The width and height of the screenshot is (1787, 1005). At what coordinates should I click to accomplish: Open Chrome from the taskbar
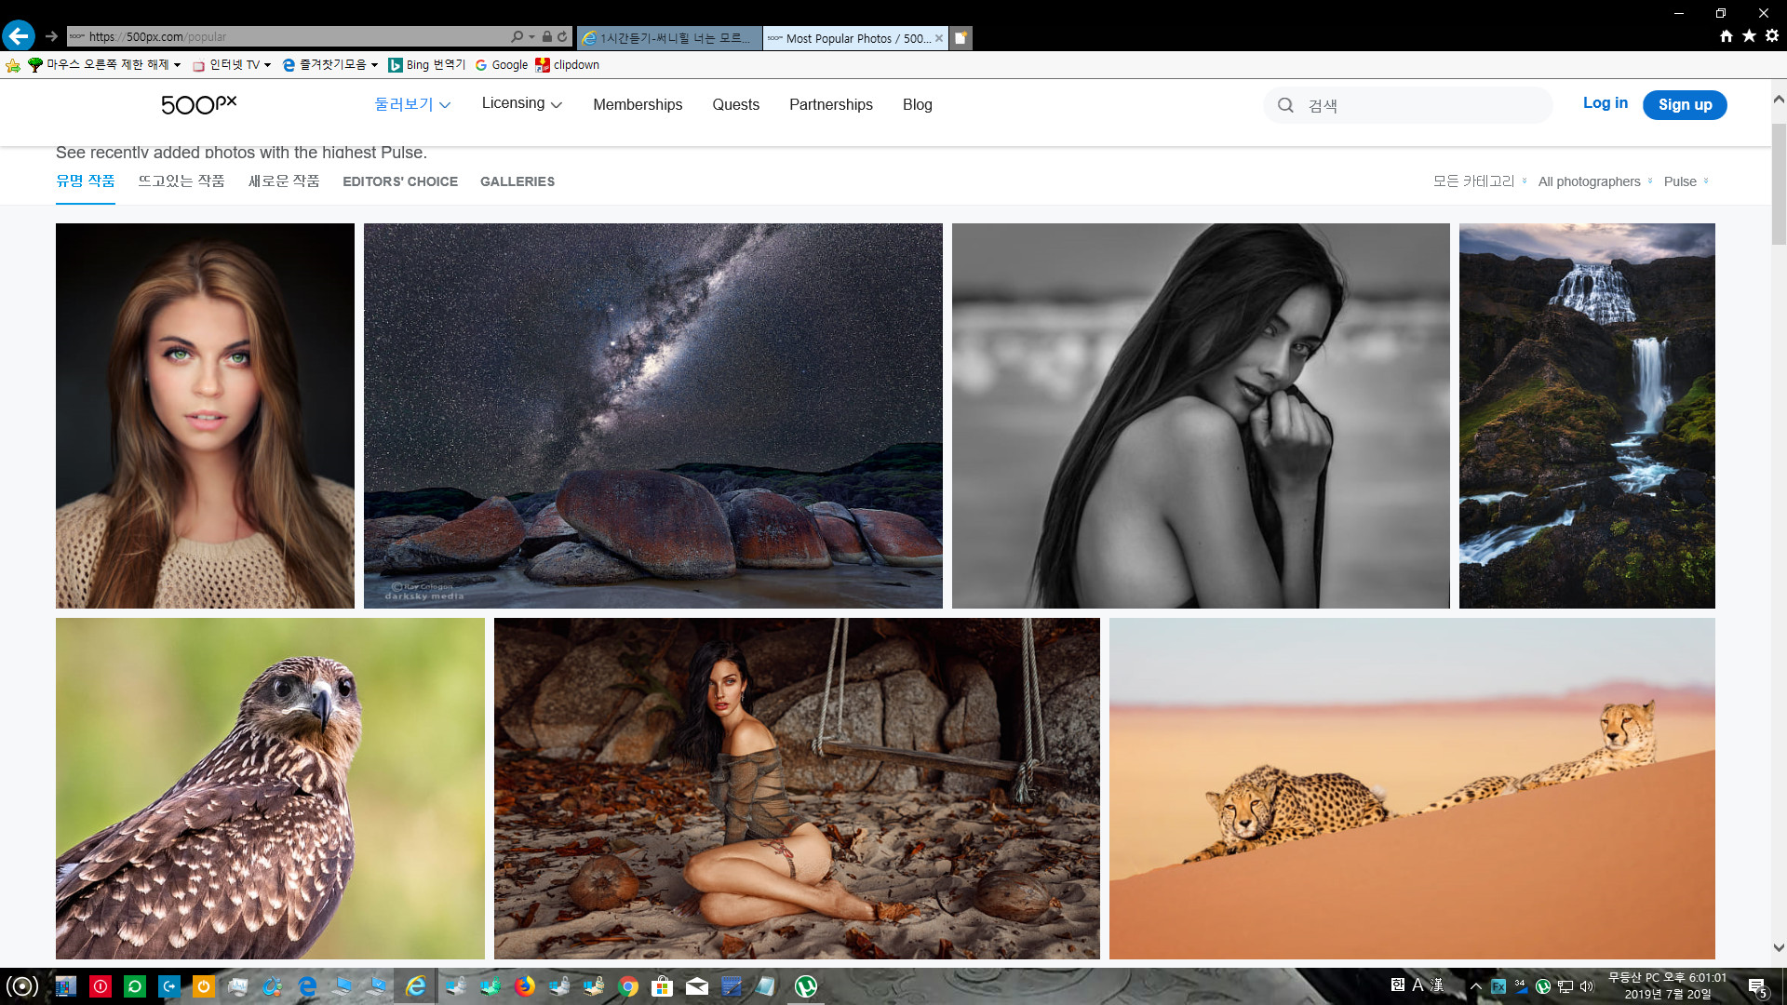[628, 986]
